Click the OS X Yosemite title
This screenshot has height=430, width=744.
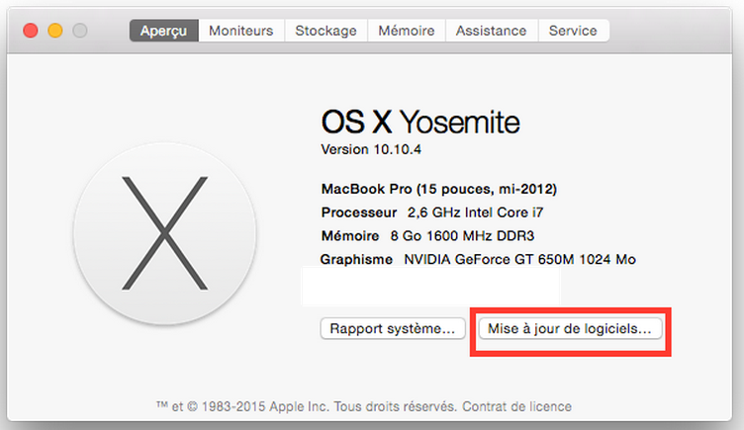coord(420,122)
